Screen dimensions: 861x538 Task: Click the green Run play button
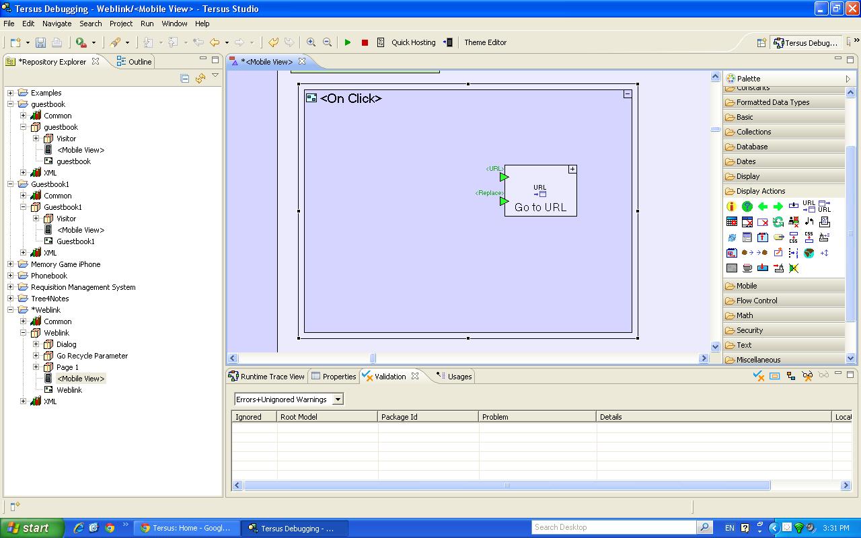point(348,42)
